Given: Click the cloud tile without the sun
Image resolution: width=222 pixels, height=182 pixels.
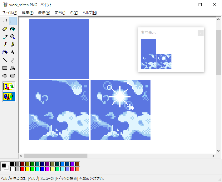Looking at the screenshot, I should click(x=59, y=110).
